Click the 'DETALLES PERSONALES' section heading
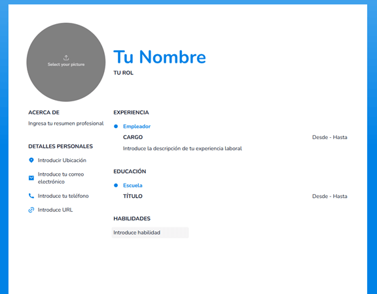Screen dimensions: 377x294 point(61,146)
